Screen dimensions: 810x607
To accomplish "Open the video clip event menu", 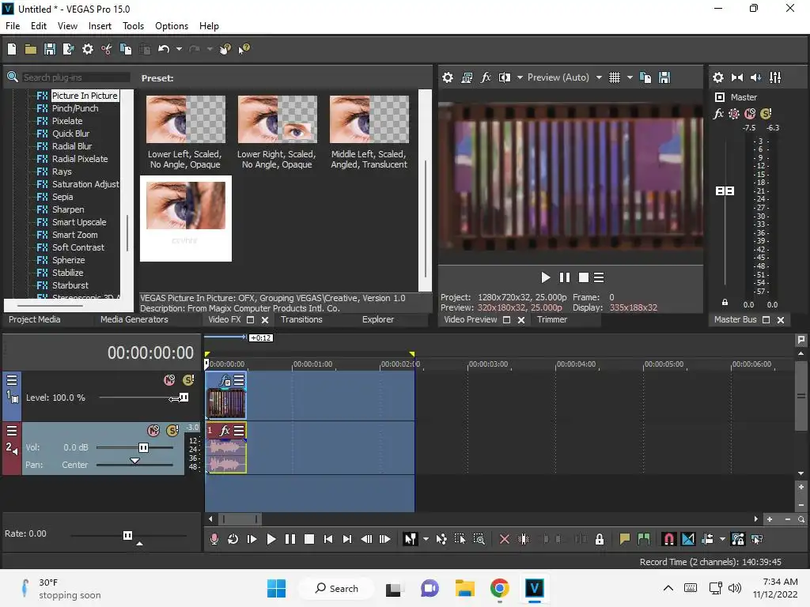I will (x=239, y=381).
